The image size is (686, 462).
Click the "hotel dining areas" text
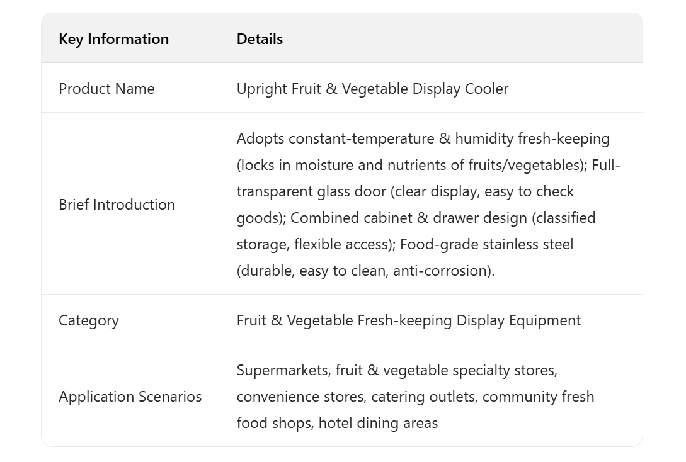click(378, 423)
